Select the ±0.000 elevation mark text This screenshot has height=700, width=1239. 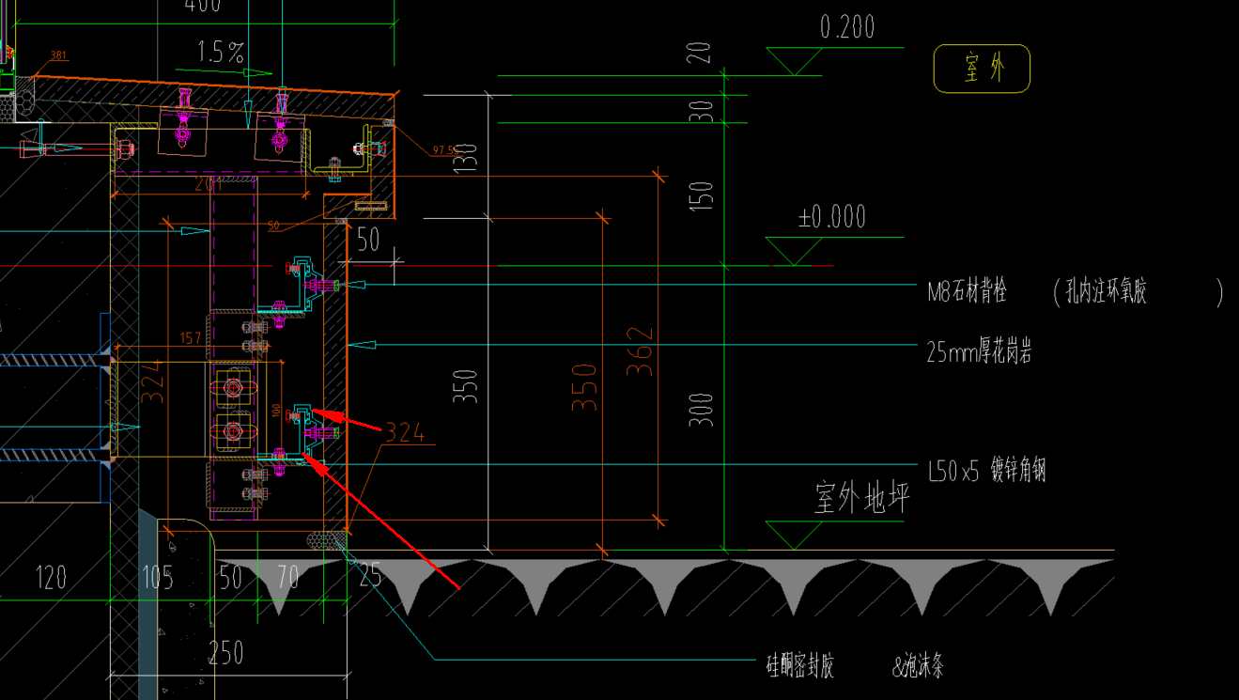tap(831, 217)
